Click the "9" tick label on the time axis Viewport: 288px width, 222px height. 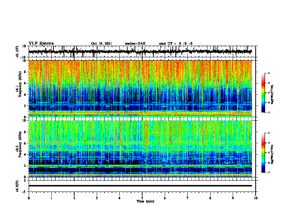(233, 198)
